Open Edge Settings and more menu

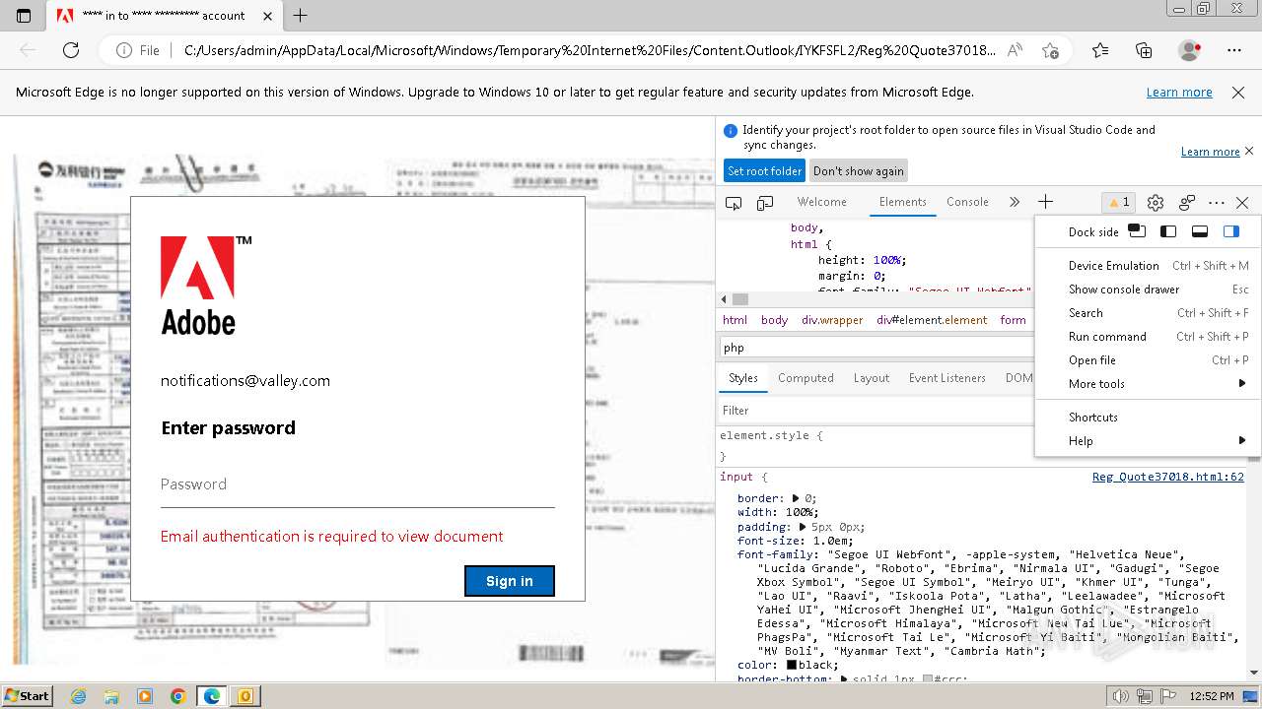tap(1234, 50)
